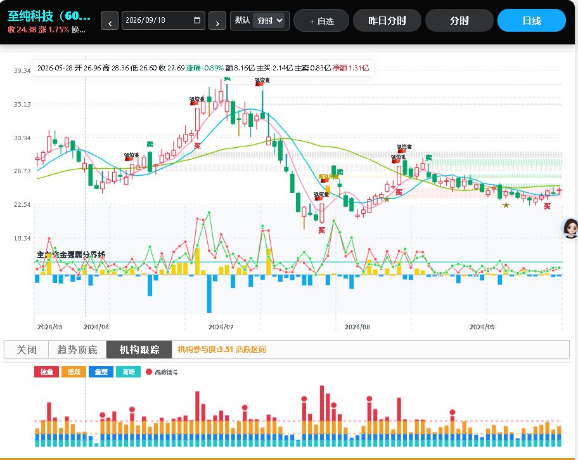Click the 主力资金强弱分界线 label
The width and height of the screenshot is (578, 460).
point(71,254)
